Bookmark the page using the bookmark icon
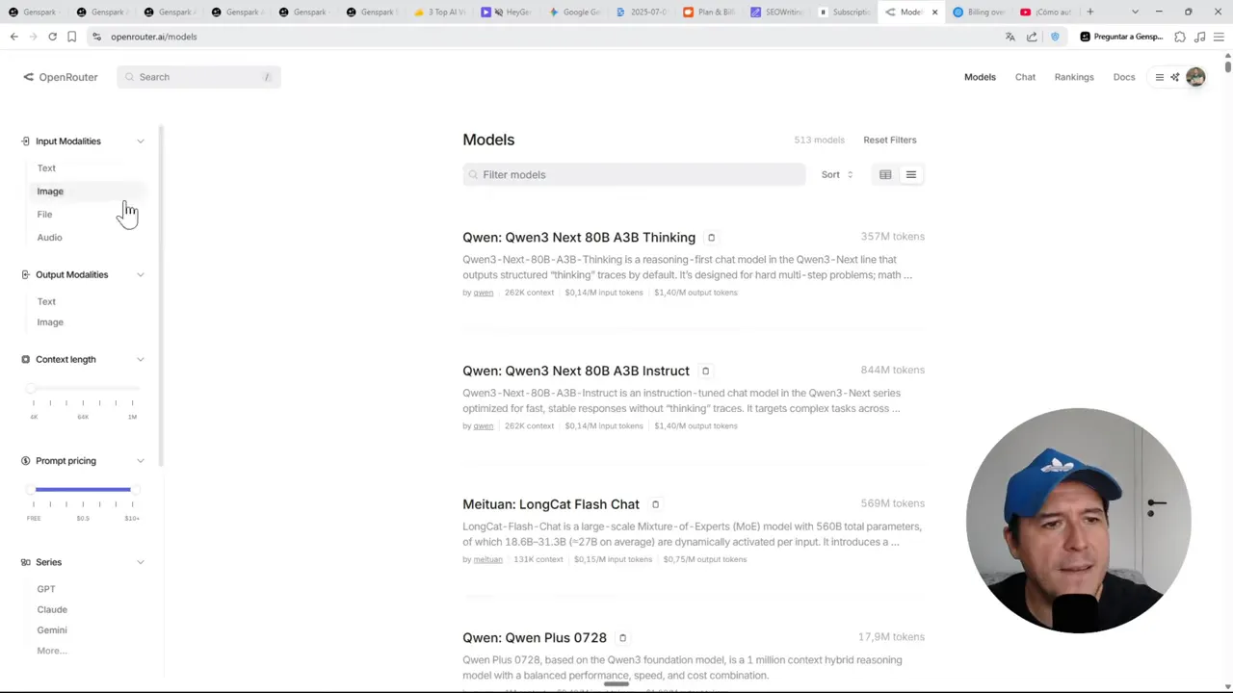The width and height of the screenshot is (1233, 693). pyautogui.click(x=71, y=37)
